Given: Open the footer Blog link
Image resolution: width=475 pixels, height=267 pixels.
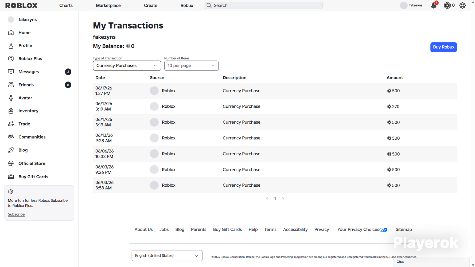Looking at the screenshot, I should tap(180, 230).
